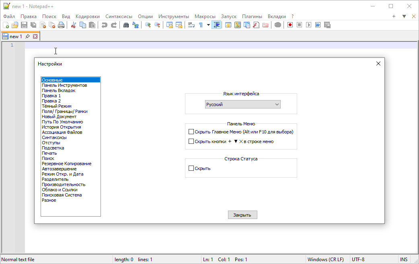Select "Резервное Копирование" settings category

coord(67,164)
